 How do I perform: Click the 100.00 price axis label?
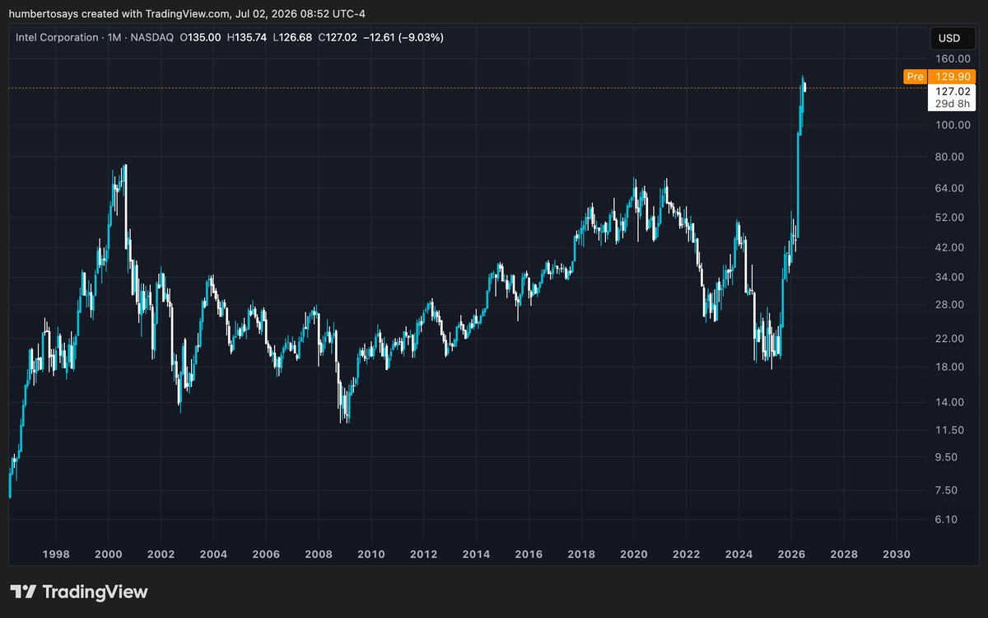point(952,125)
